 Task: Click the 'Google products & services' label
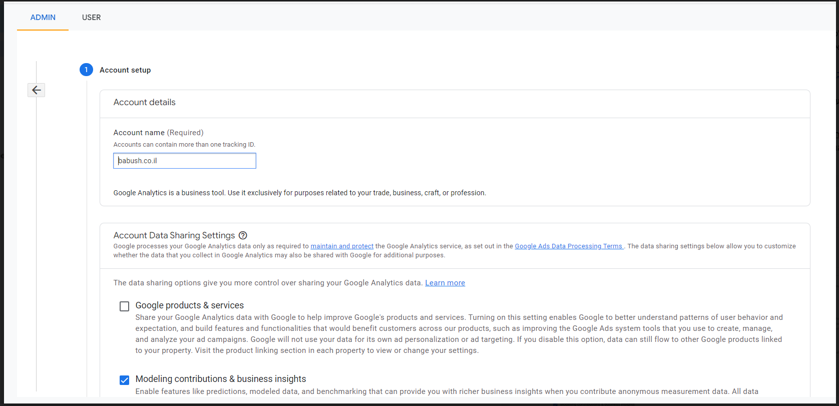click(x=190, y=305)
